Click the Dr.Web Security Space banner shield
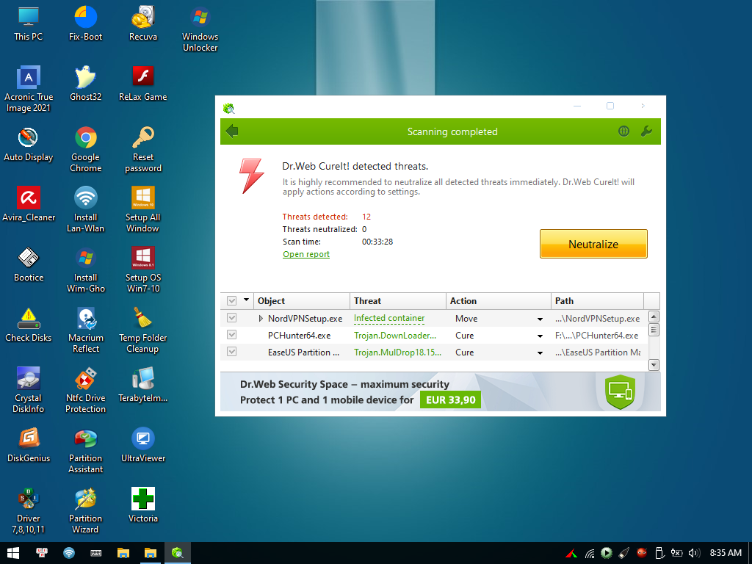This screenshot has width=752, height=564. click(x=620, y=392)
